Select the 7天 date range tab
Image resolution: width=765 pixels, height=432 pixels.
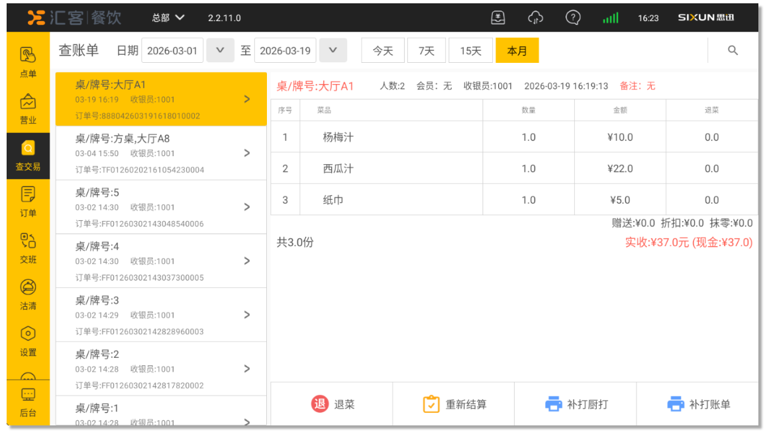[427, 50]
